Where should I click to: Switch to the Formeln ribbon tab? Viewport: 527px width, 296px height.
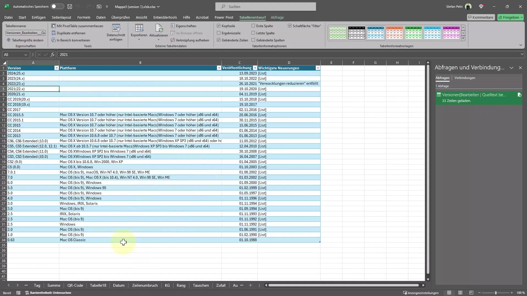(84, 17)
